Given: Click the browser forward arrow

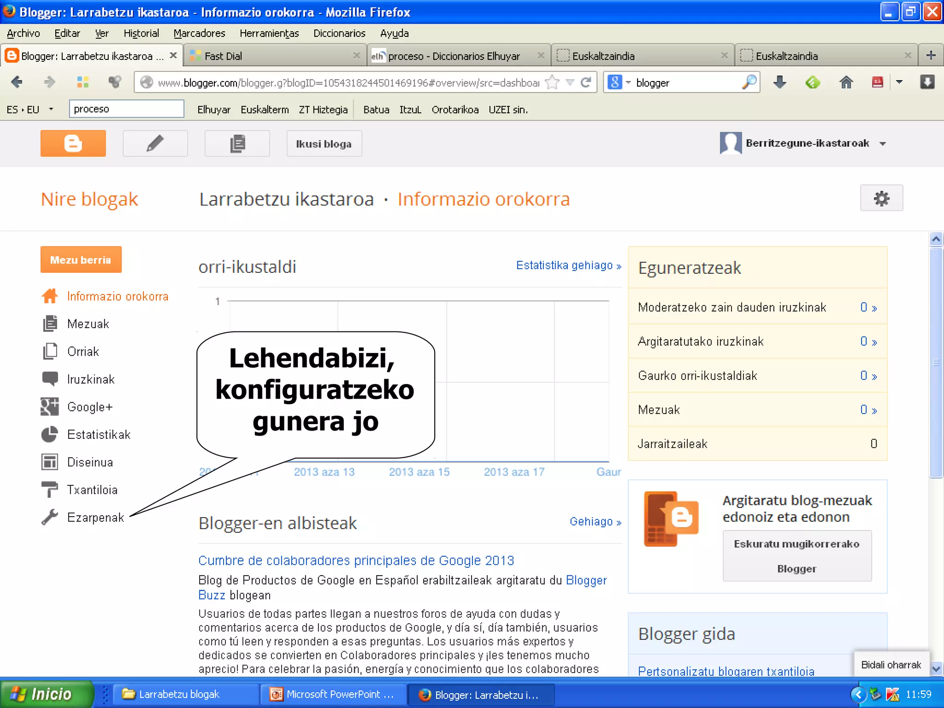Looking at the screenshot, I should 49,83.
